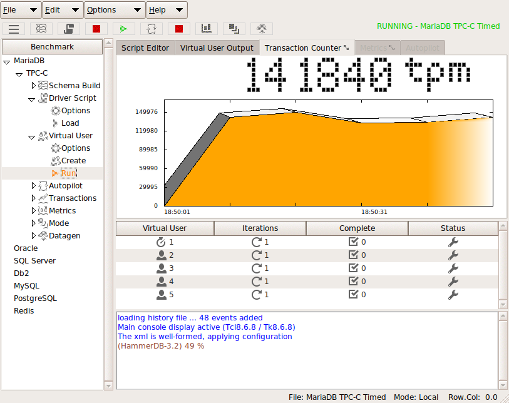Click the iterations loop icon for user 5
Image resolution: width=509 pixels, height=403 pixels.
pyautogui.click(x=257, y=295)
